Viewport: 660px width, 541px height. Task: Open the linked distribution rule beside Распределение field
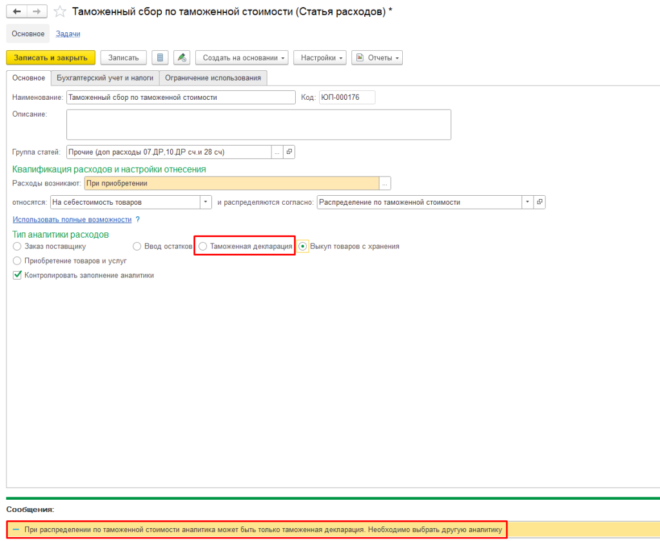pos(540,202)
